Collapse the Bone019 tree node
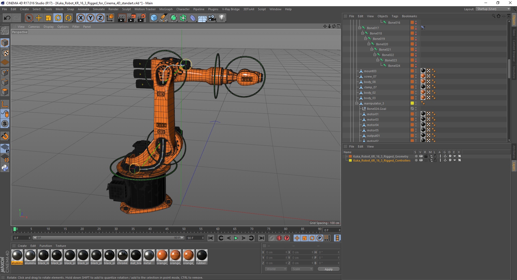This screenshot has width=517, height=280. [366, 38]
